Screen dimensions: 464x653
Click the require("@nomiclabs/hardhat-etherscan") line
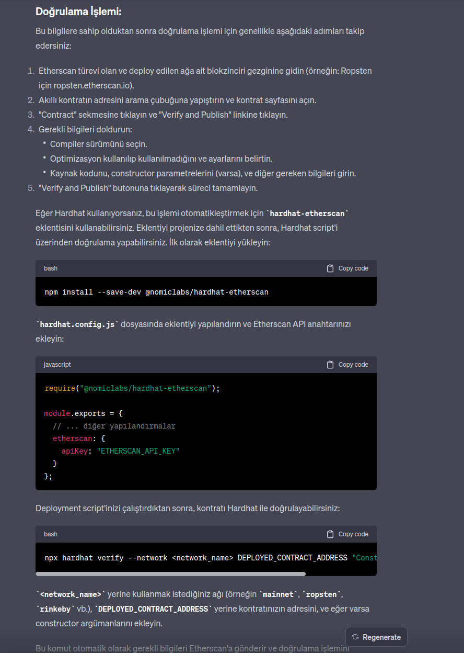(x=132, y=388)
